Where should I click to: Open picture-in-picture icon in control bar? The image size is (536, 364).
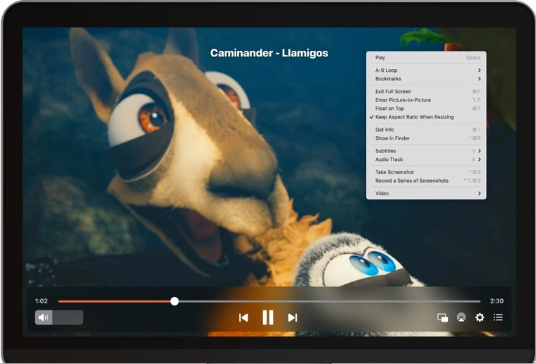click(x=443, y=317)
